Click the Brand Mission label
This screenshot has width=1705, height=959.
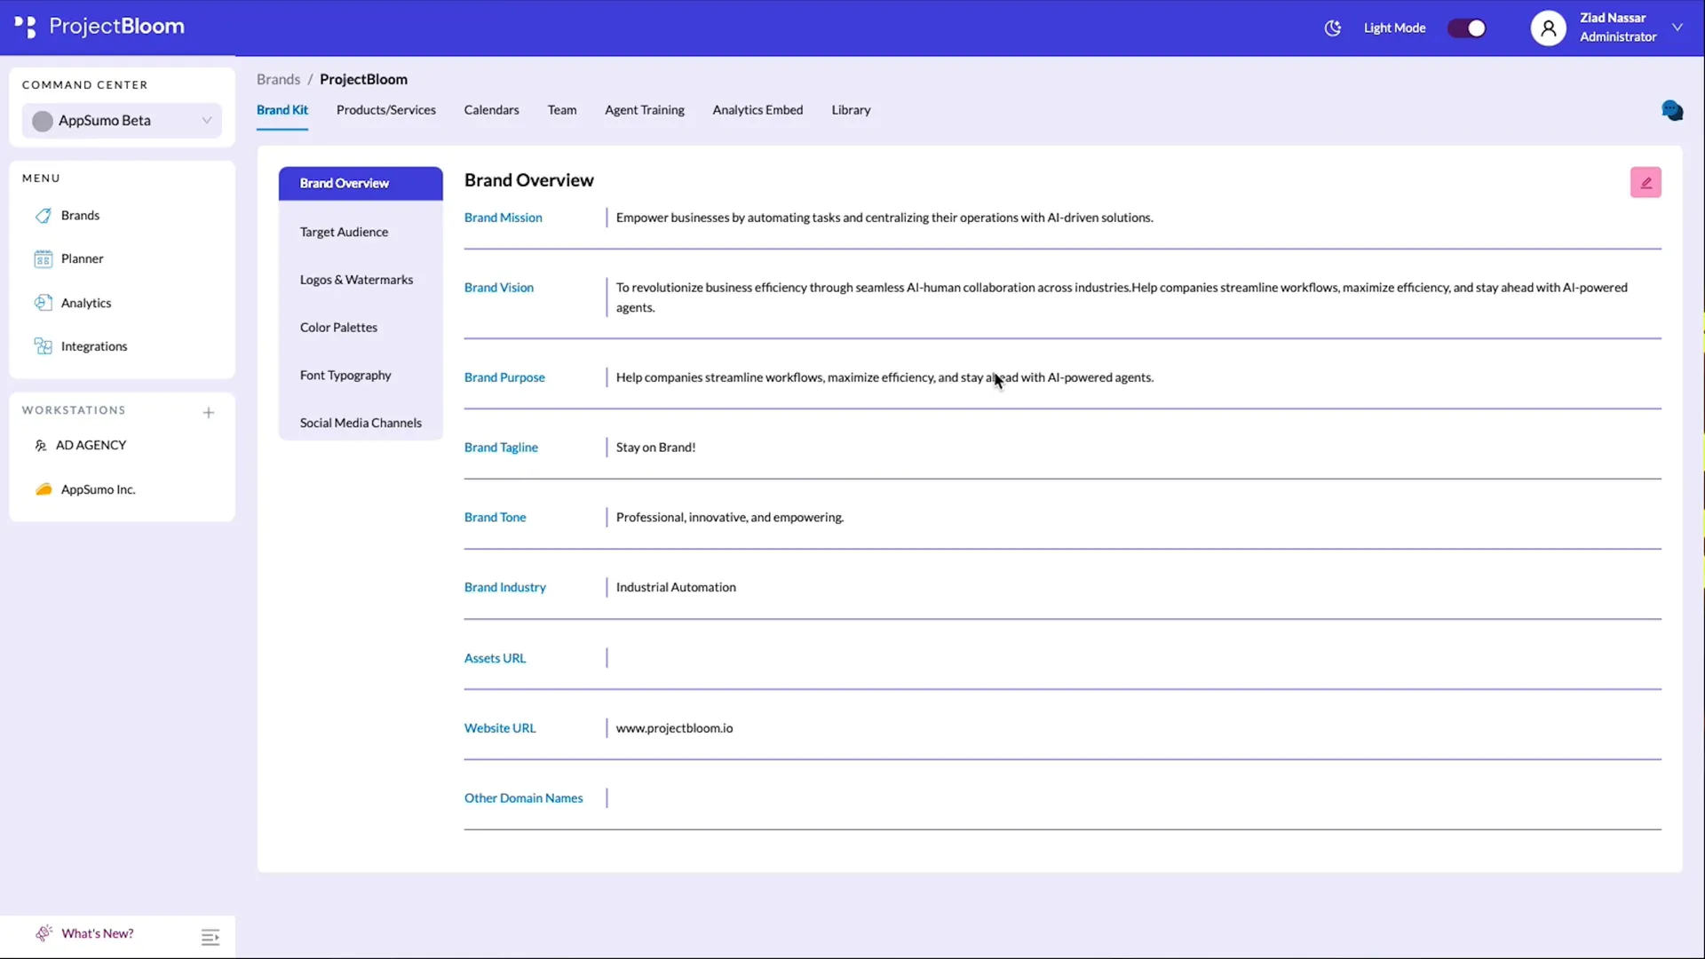[x=503, y=218]
